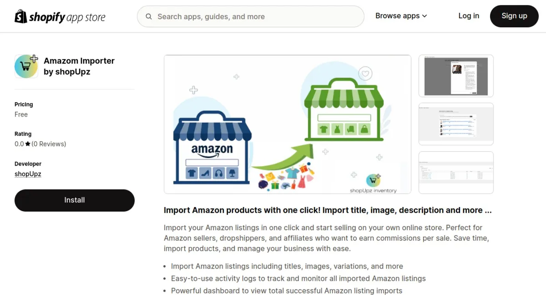Expand the Browse apps dropdown
The width and height of the screenshot is (546, 295).
(401, 16)
